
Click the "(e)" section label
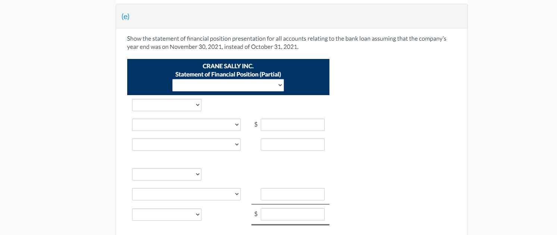(x=125, y=16)
